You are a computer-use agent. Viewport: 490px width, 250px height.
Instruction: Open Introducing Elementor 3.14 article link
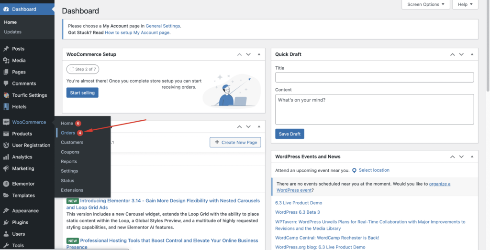(163, 204)
